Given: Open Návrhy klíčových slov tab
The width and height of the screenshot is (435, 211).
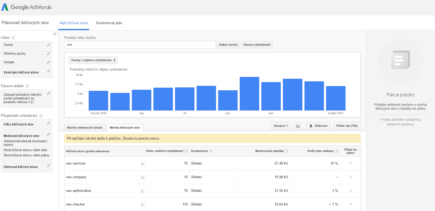Looking at the screenshot, I should pos(125,128).
